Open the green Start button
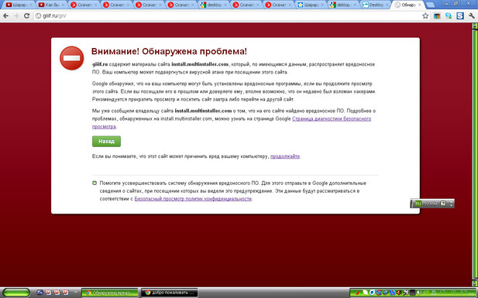Image resolution: width=478 pixels, height=298 pixels. [x=16, y=293]
